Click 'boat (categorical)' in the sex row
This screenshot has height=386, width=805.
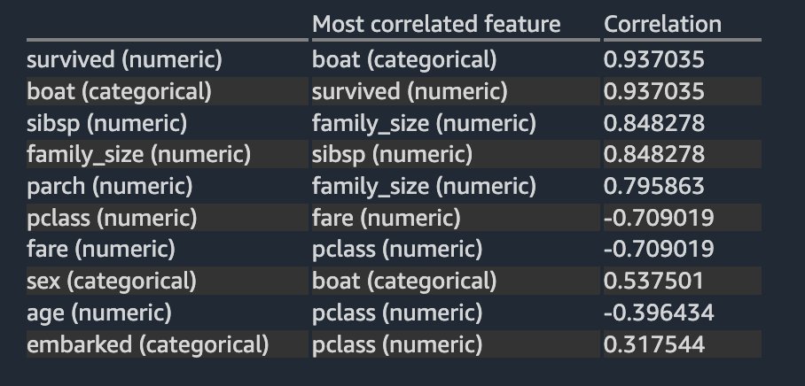404,281
